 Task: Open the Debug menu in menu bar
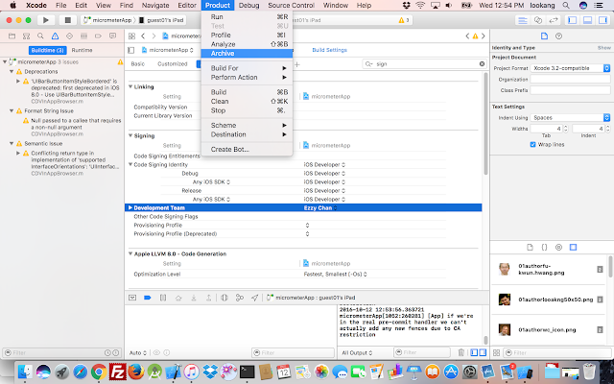click(x=249, y=5)
